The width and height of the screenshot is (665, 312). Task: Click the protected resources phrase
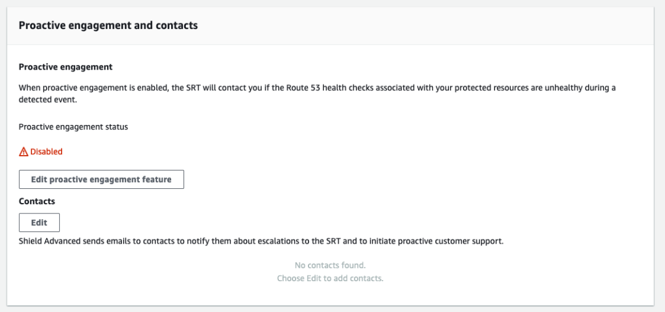click(462, 88)
